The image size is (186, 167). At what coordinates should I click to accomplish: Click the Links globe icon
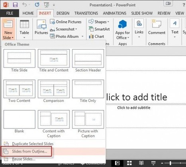(x=139, y=23)
